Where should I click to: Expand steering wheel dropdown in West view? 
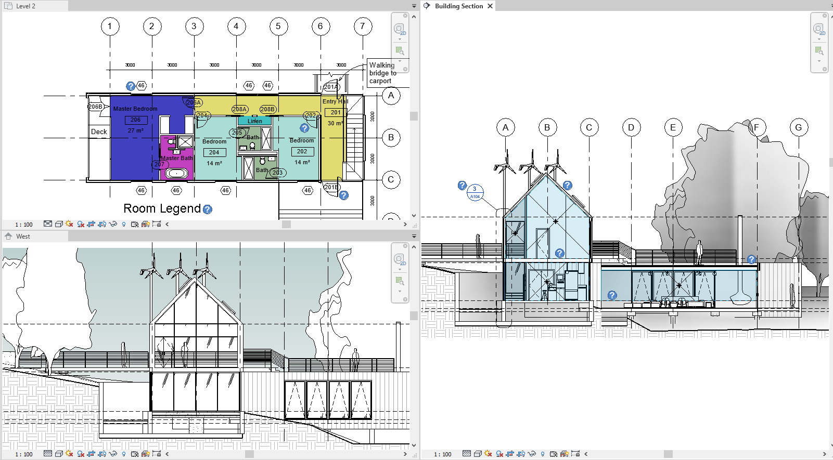400,269
